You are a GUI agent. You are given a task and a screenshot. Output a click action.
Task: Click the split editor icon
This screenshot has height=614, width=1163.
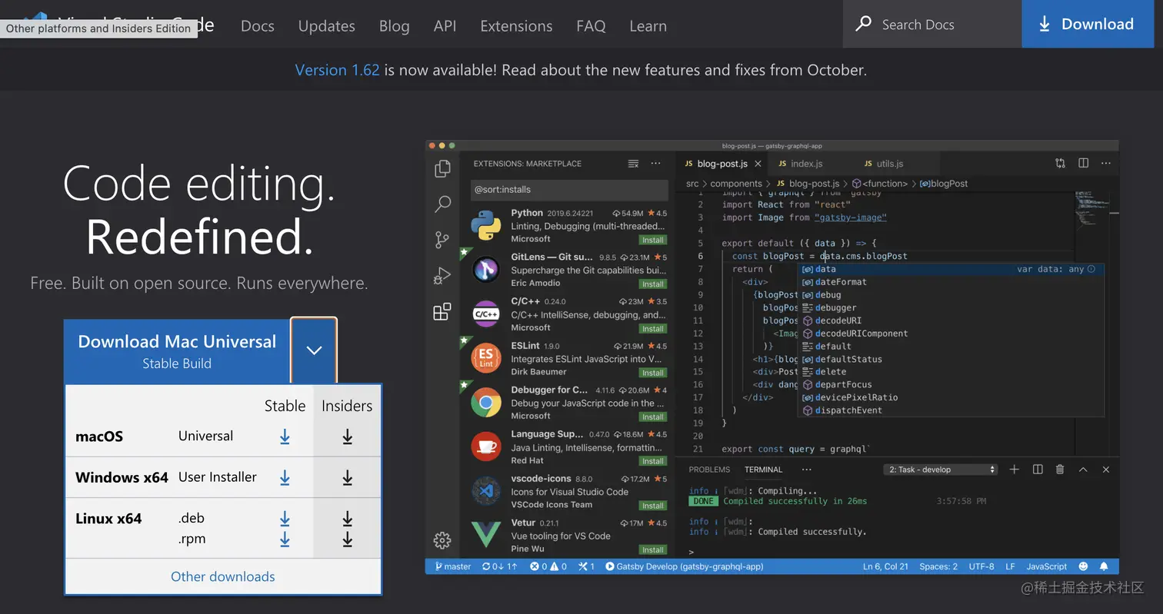point(1083,163)
